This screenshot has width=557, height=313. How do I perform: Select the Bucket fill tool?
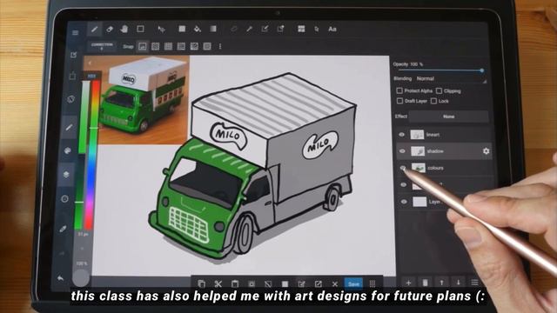point(198,29)
